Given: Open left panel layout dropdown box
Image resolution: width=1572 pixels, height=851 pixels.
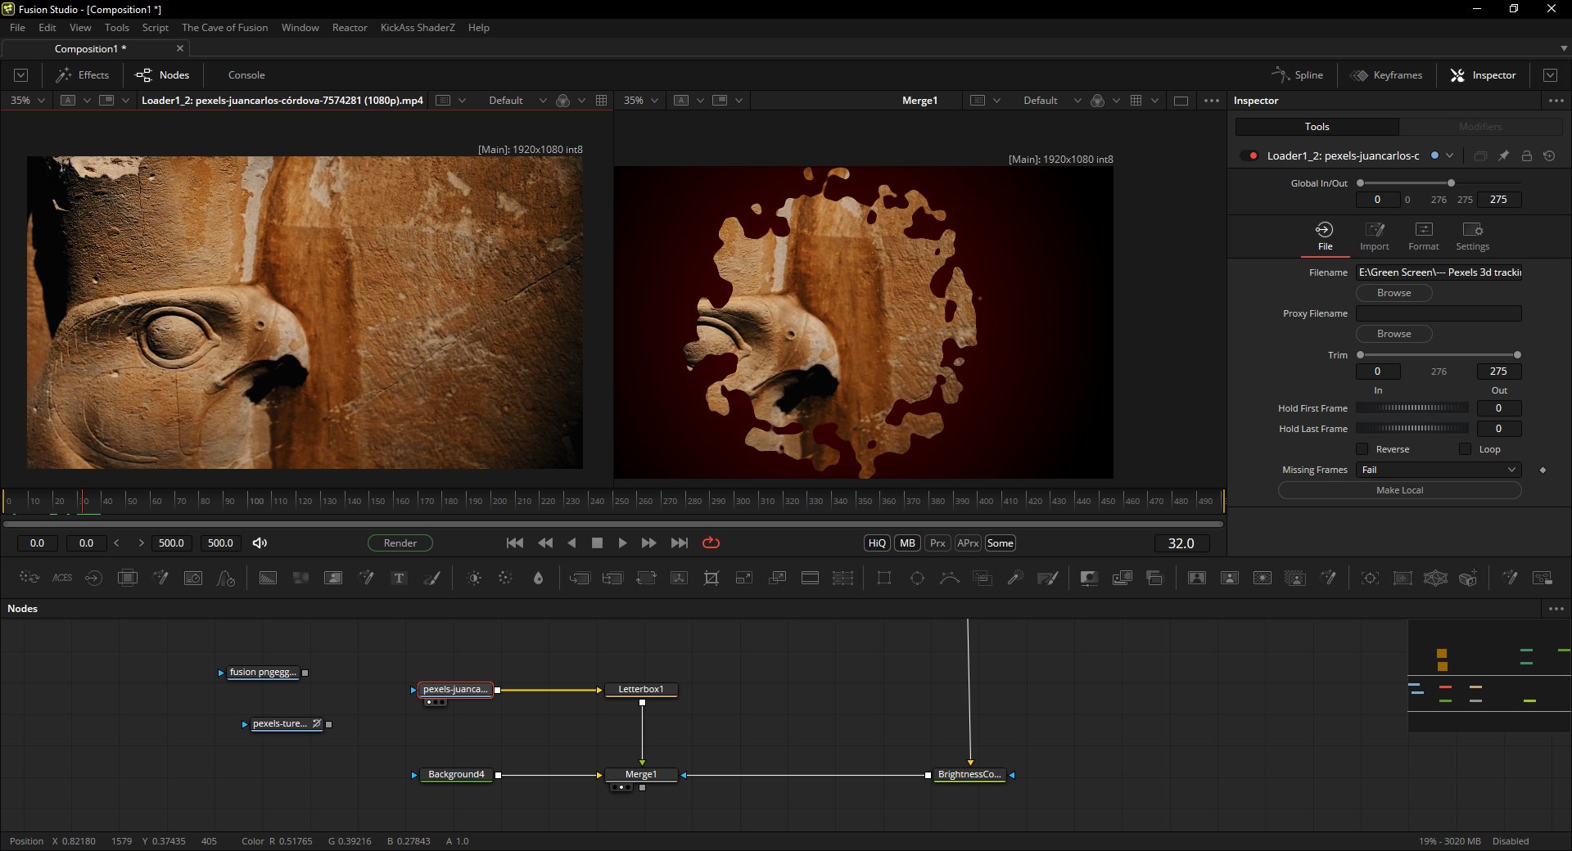Looking at the screenshot, I should point(21,75).
